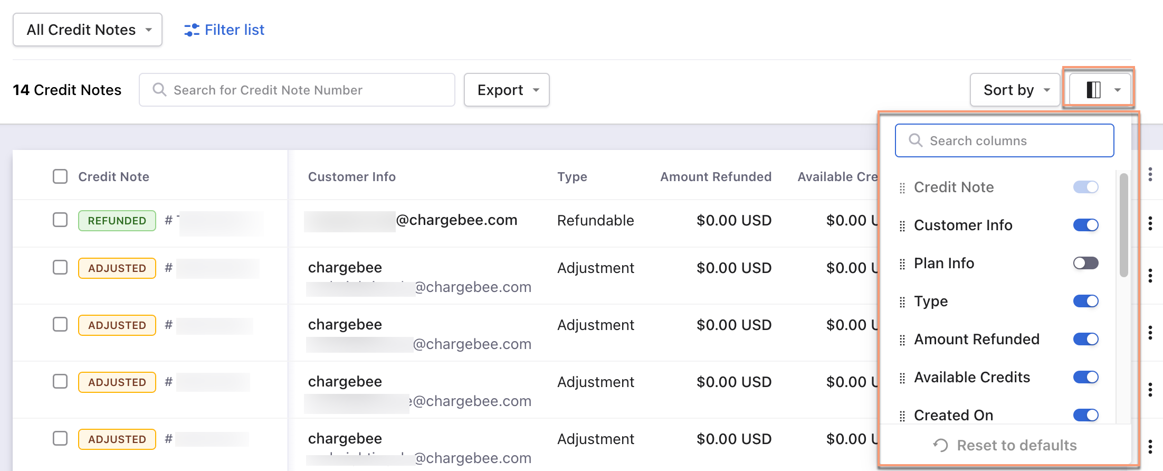
Task: Click the Filter list link
Action: (234, 30)
